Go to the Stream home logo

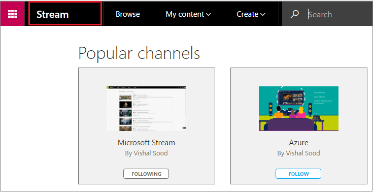[53, 15]
